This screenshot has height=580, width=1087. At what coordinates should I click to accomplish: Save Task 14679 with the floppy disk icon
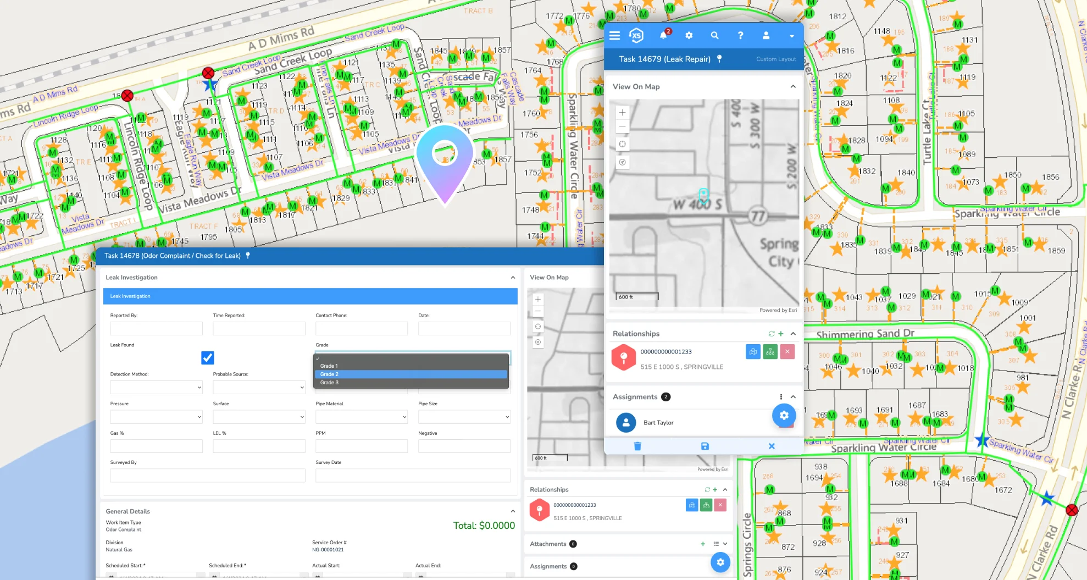pyautogui.click(x=705, y=446)
